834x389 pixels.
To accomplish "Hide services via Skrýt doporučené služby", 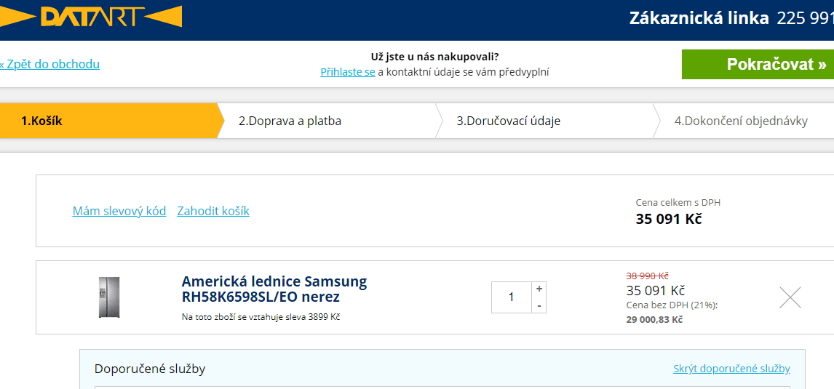I will [x=731, y=368].
